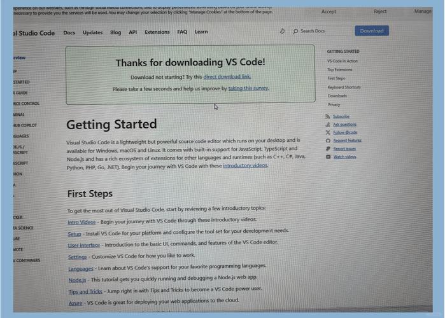
Task: Accept cookies in the banner
Action: point(328,11)
